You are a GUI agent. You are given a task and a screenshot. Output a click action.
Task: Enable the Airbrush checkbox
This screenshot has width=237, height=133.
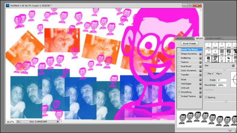(179, 88)
